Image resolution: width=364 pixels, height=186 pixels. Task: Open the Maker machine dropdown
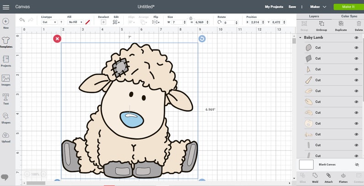(x=318, y=7)
